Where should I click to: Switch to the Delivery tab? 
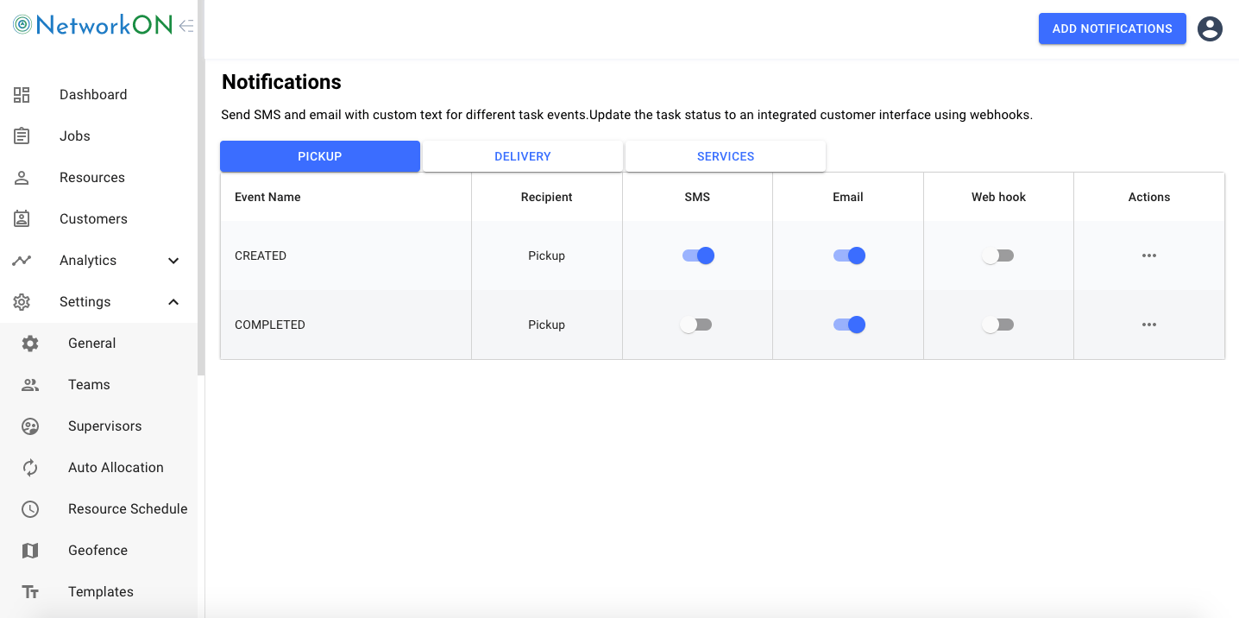[523, 156]
